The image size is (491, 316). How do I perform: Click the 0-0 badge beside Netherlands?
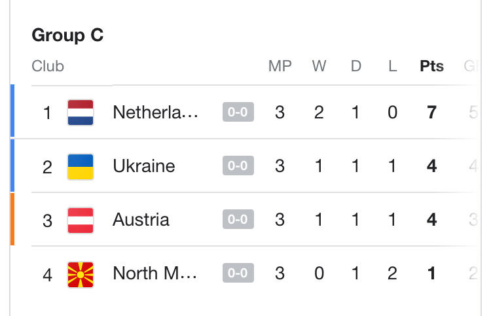coord(237,113)
